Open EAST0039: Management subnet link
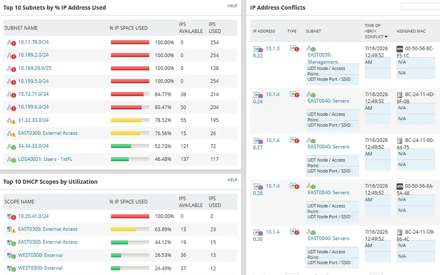 point(323,58)
